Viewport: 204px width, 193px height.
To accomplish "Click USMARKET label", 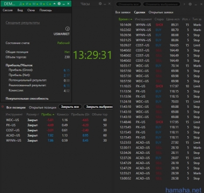I will tap(62, 34).
